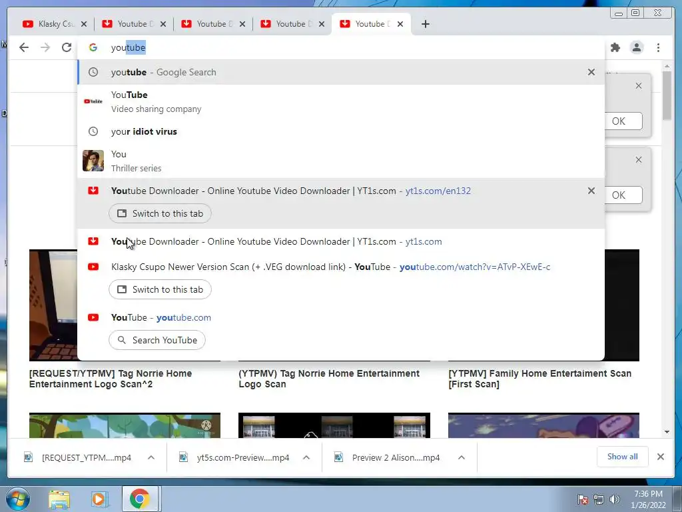Select 'your idiot virus' history suggestion
Viewport: 682px width, 512px height.
click(341, 131)
